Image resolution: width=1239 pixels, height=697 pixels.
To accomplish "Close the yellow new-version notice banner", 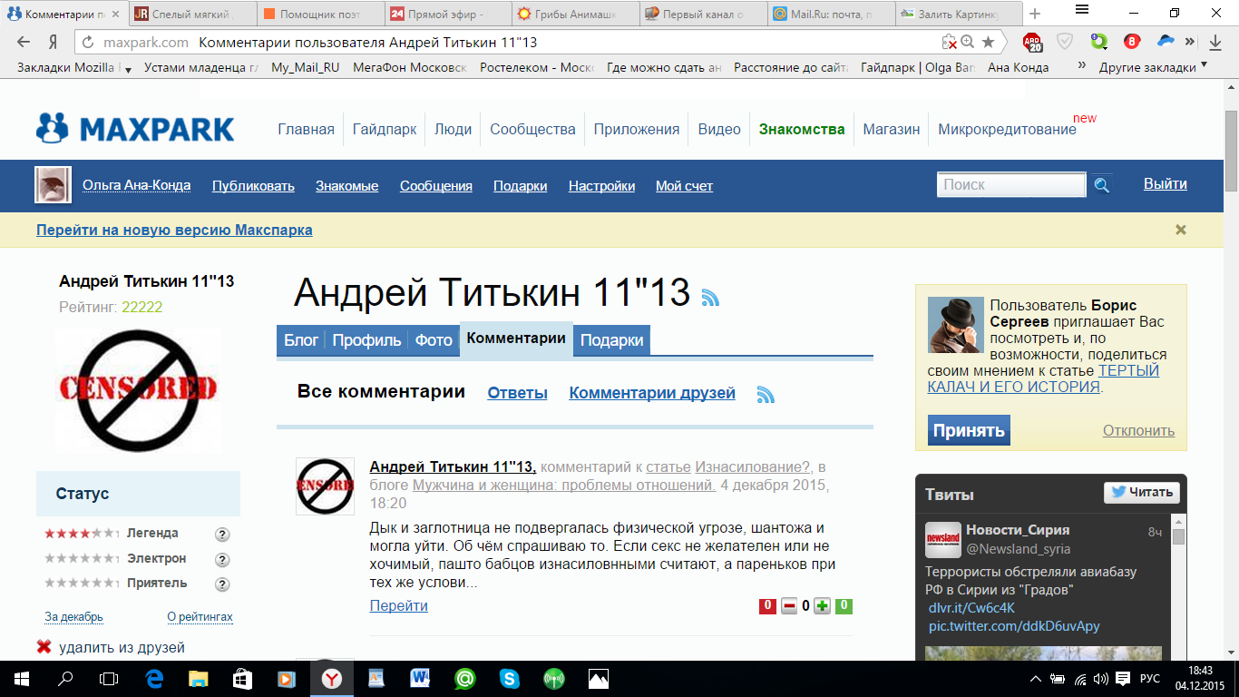I will point(1181,230).
